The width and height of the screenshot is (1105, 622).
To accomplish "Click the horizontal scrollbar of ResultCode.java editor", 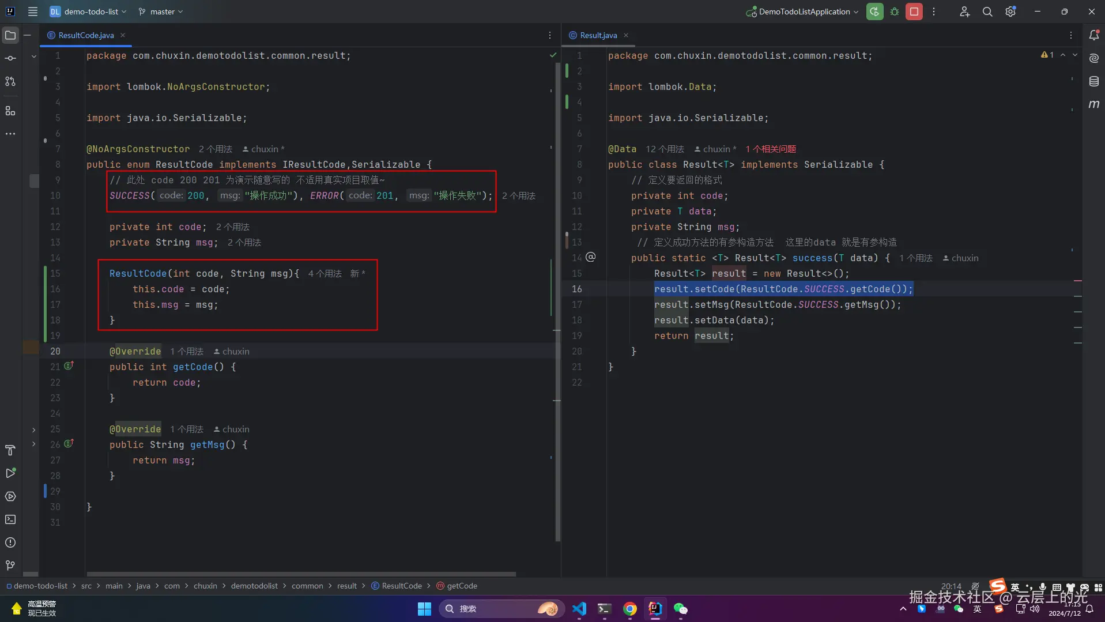I will pyautogui.click(x=301, y=574).
